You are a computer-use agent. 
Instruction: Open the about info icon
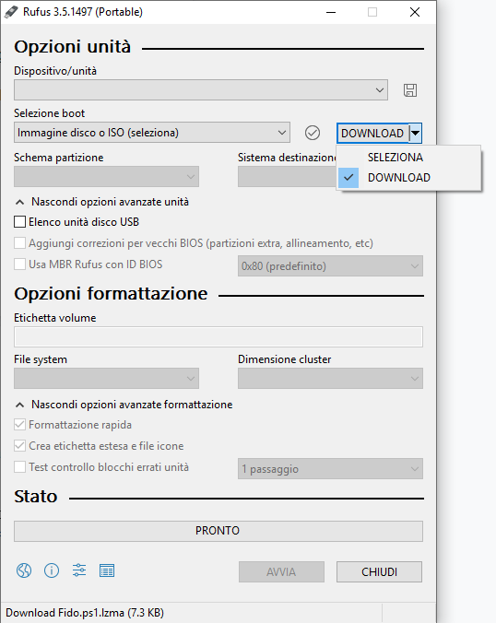point(52,570)
